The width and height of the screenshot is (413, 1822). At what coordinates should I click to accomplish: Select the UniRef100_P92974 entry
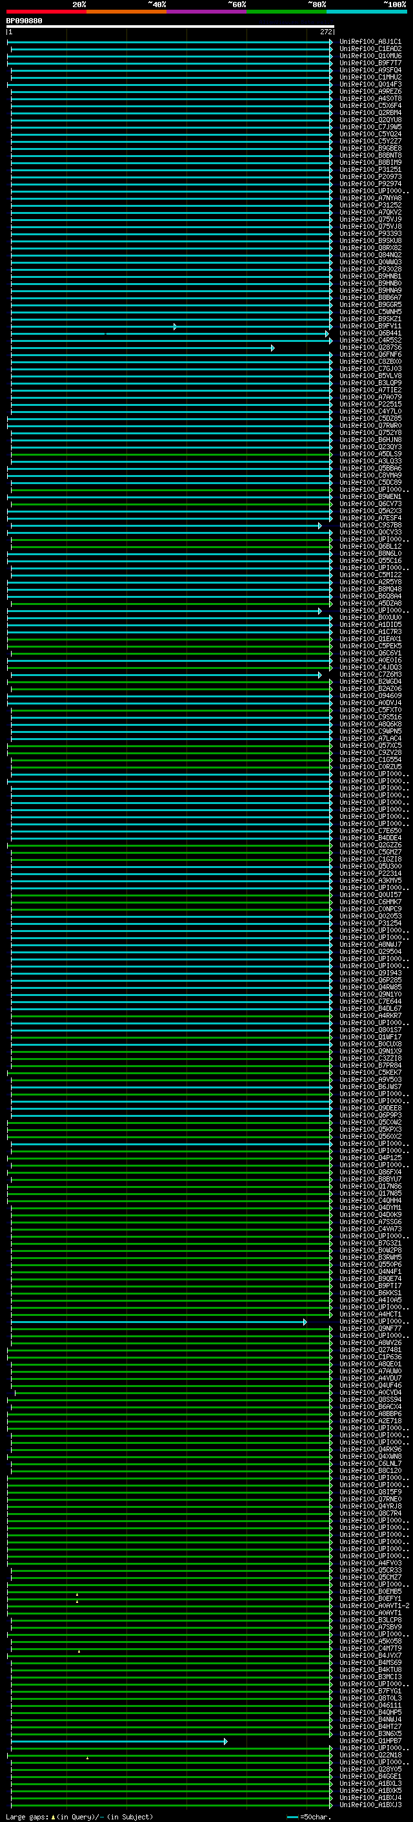pyautogui.click(x=370, y=184)
